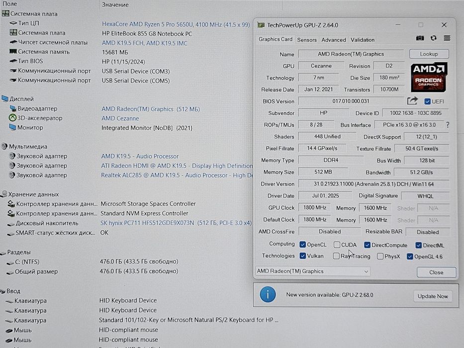464x348 pixels.
Task: Click the Мультимедиа category icon
Action: click(4, 146)
